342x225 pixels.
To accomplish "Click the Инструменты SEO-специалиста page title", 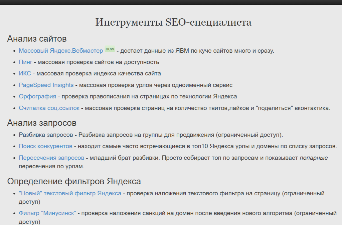I will (x=173, y=22).
